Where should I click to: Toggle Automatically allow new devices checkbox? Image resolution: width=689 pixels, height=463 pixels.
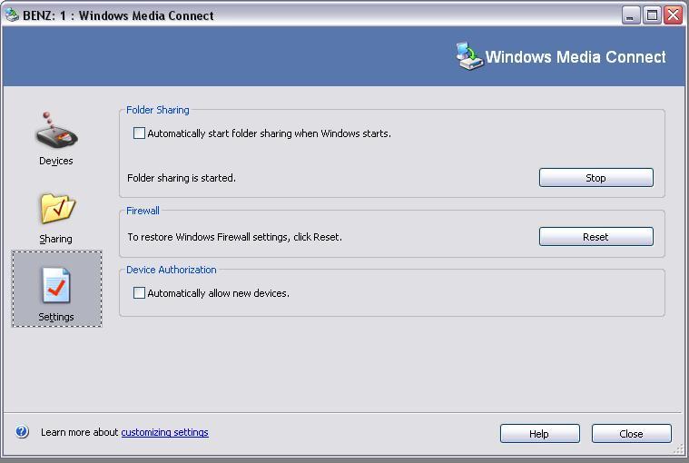click(x=139, y=293)
